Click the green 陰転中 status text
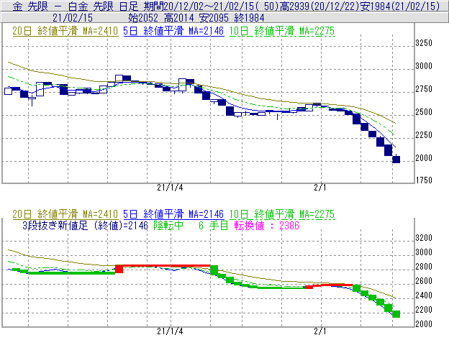 click(x=168, y=226)
